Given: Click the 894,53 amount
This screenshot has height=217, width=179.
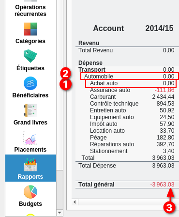Looking at the screenshot, I should pos(165,104).
